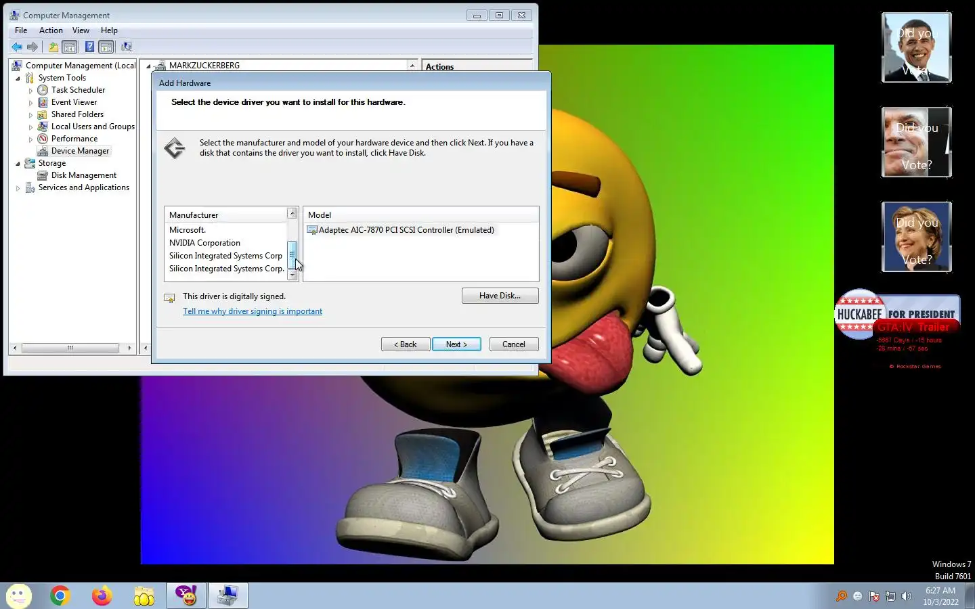Click the Have Disk... button
The height and width of the screenshot is (609, 975).
[500, 296]
